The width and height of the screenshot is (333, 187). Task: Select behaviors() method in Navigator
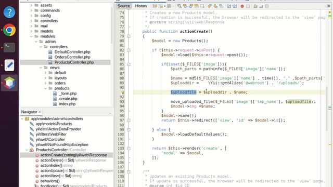(50, 181)
